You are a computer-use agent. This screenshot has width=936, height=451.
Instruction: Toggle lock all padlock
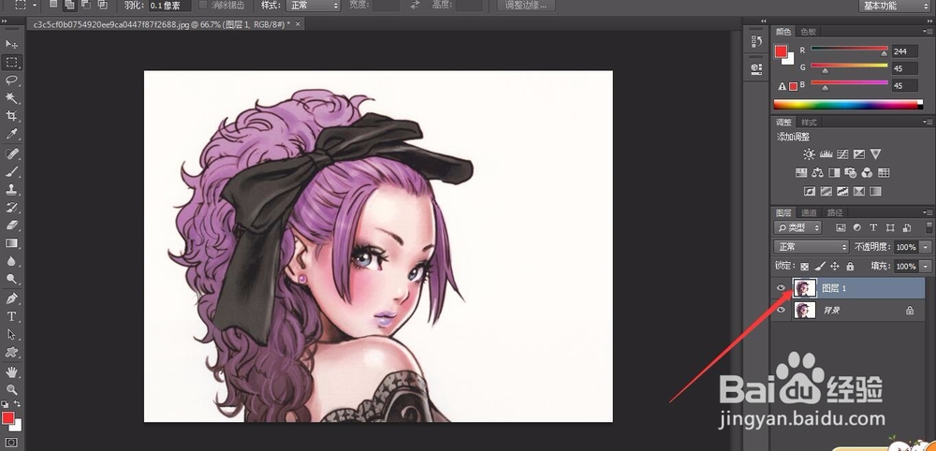click(x=850, y=266)
